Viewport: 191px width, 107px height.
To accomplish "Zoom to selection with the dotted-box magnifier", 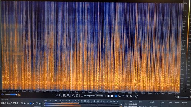I will [64, 95].
